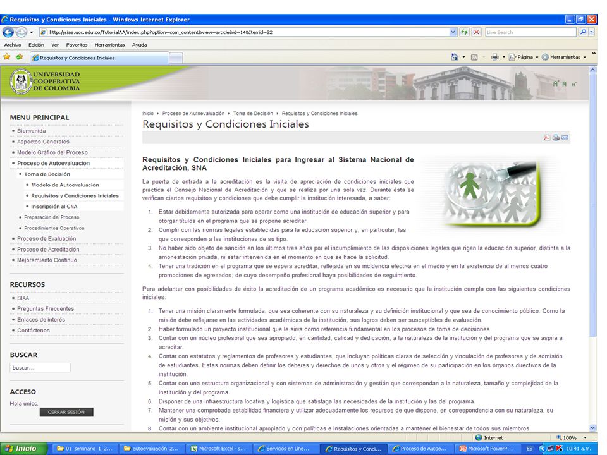Open Mejoramiento Continuo menu link
607x455 pixels.
(47, 260)
